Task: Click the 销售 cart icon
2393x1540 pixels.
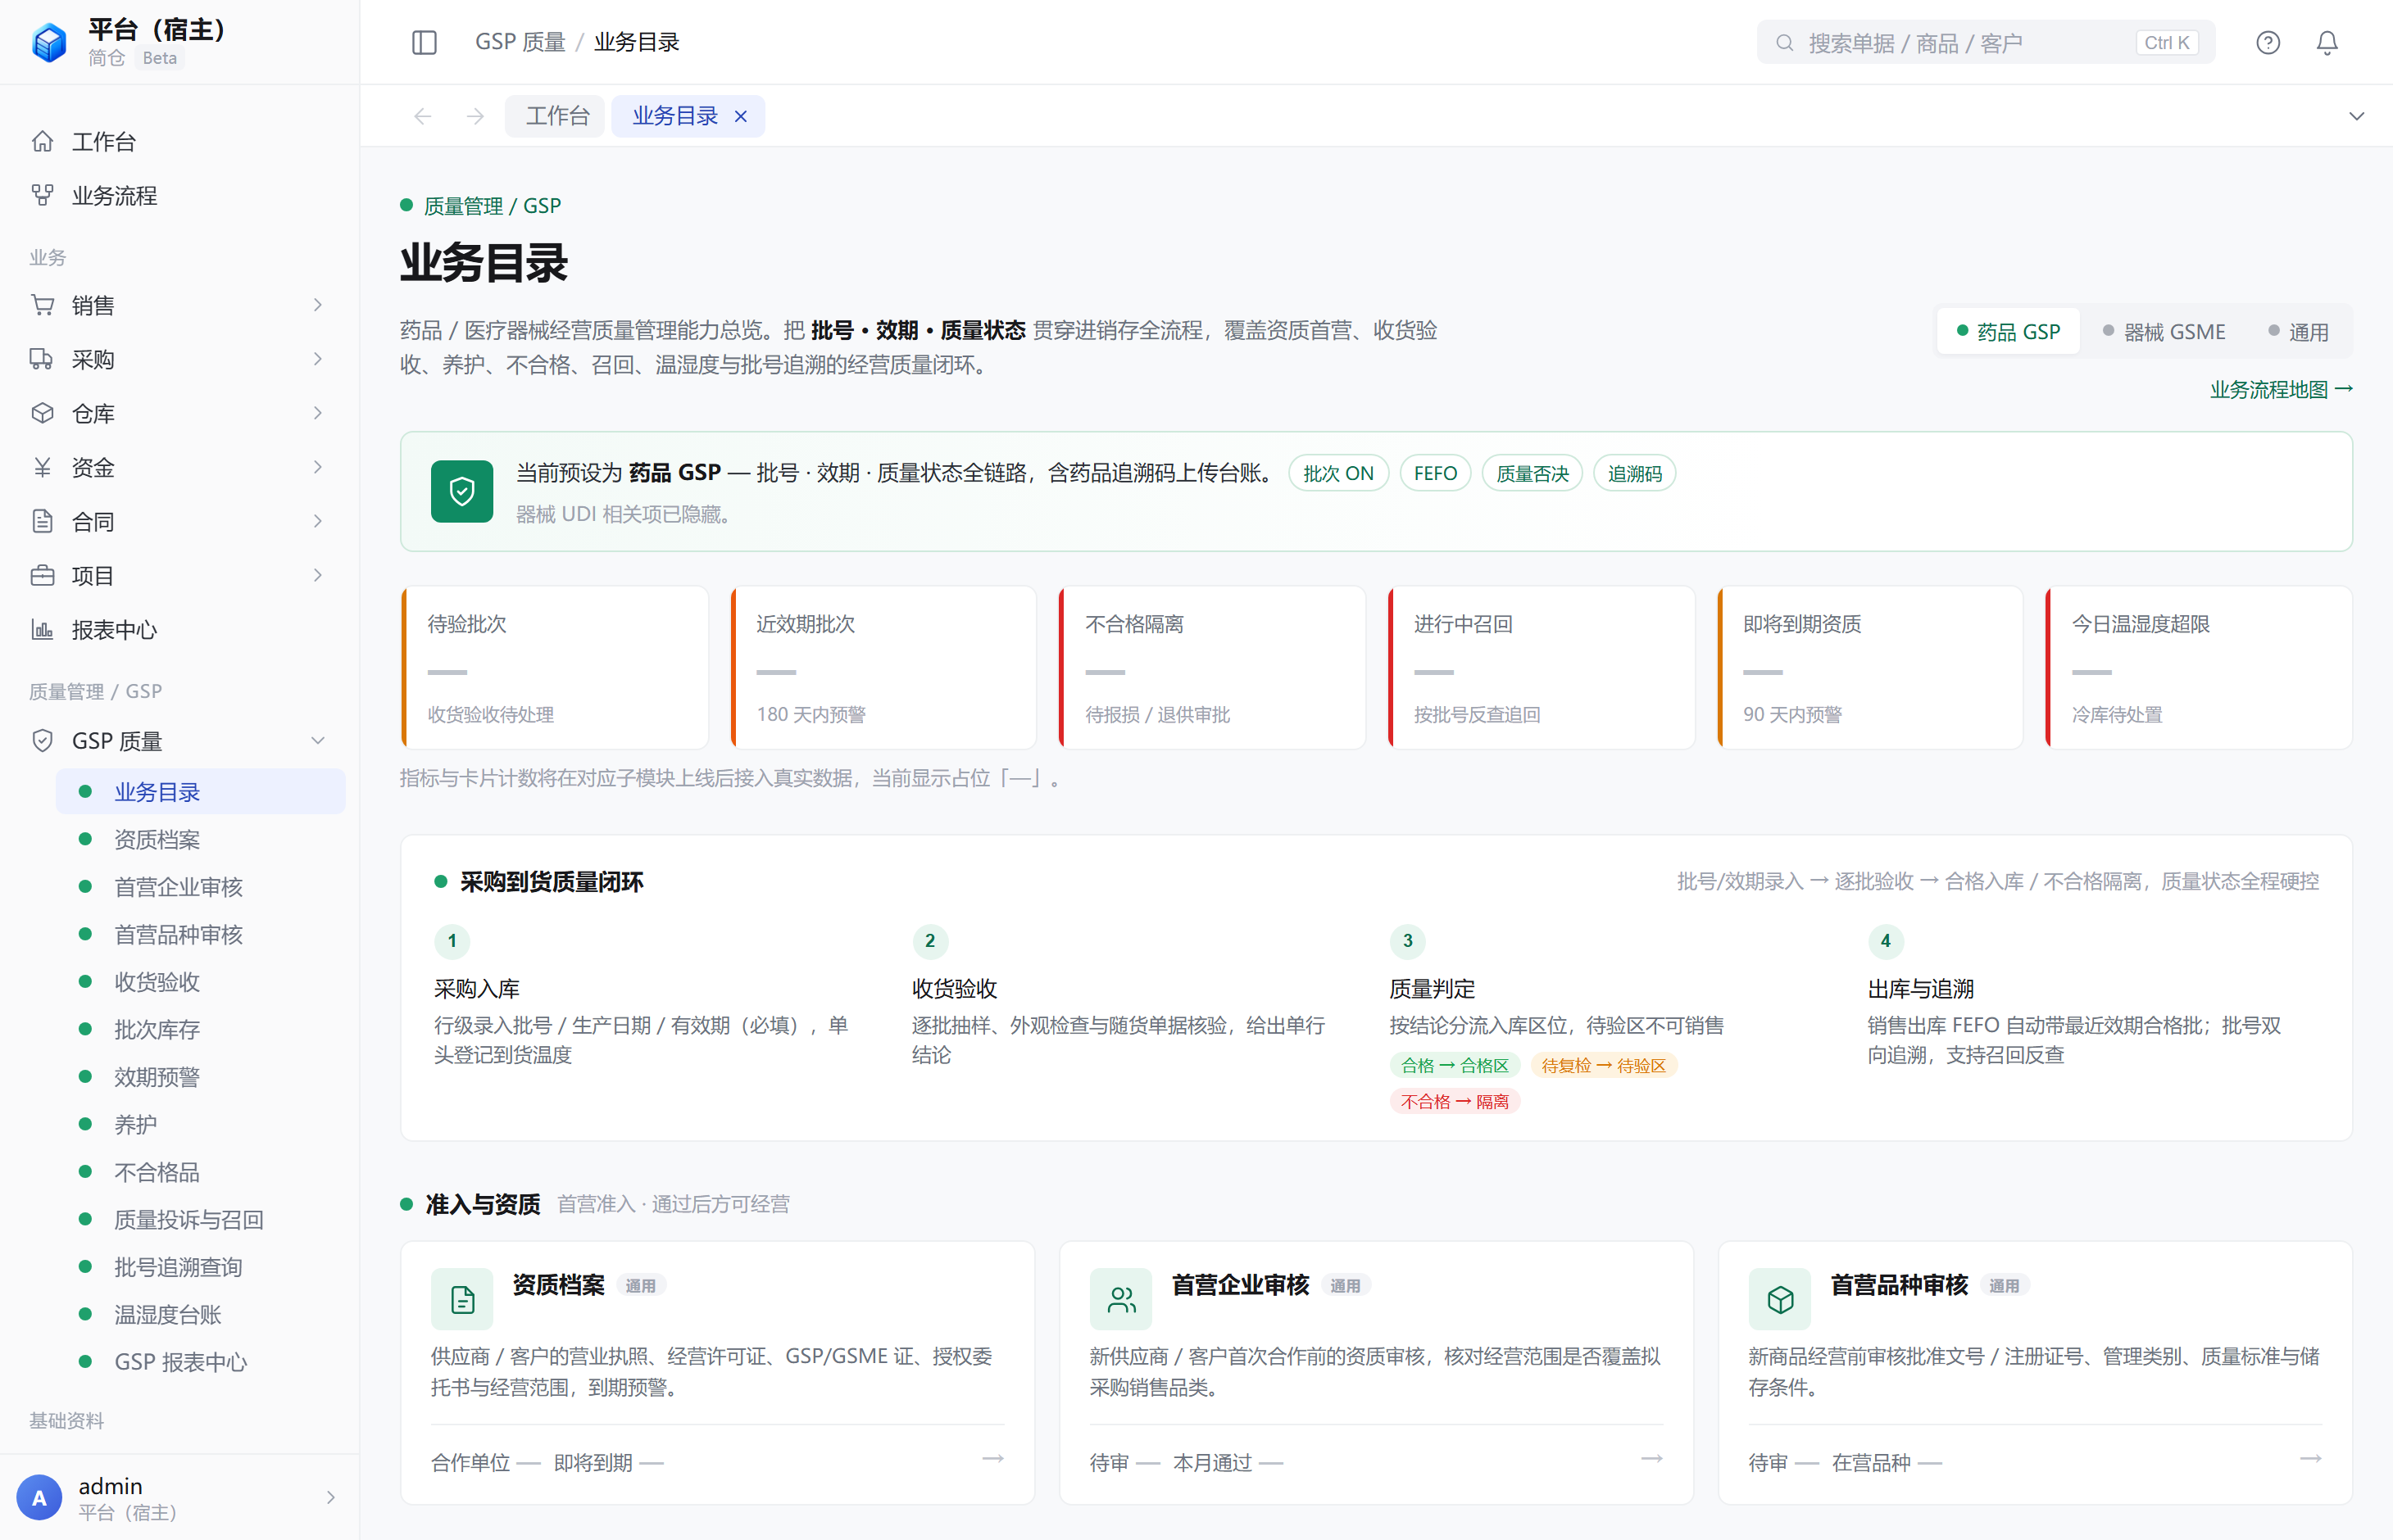Action: pyautogui.click(x=42, y=305)
